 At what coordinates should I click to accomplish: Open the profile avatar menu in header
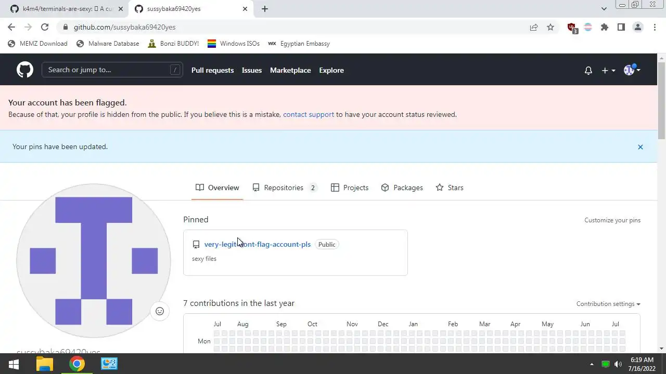[632, 70]
